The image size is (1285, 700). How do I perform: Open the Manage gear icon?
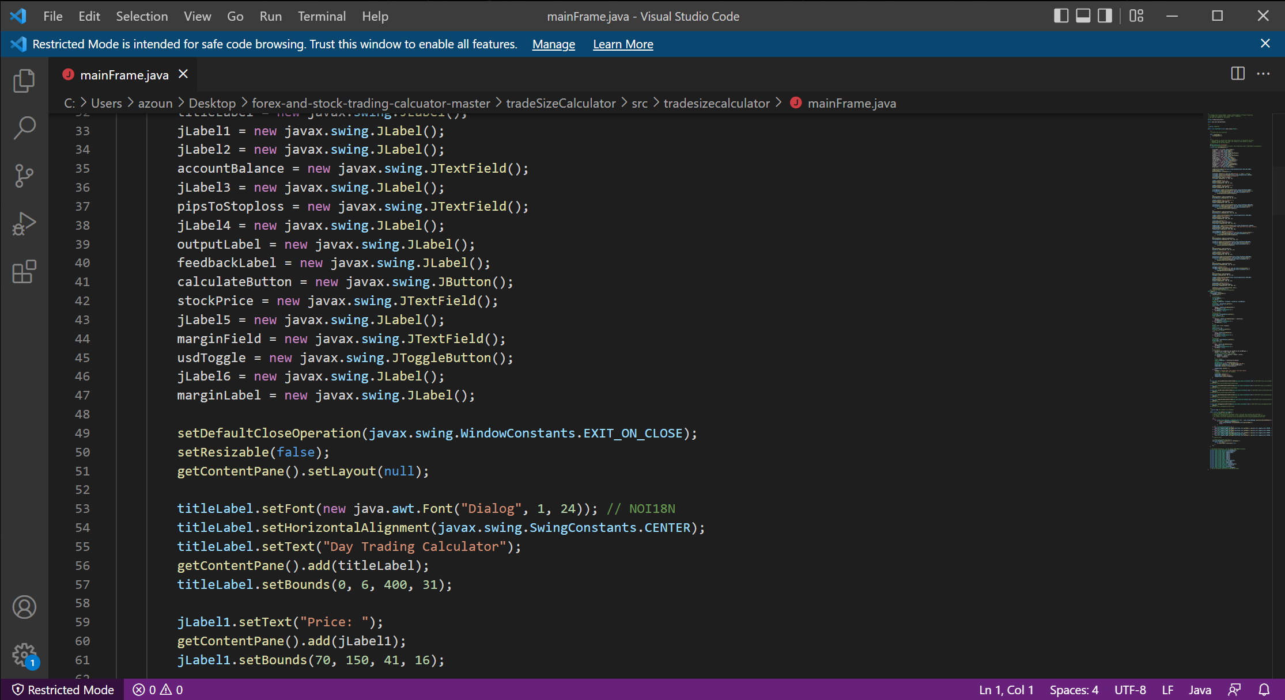coord(24,655)
